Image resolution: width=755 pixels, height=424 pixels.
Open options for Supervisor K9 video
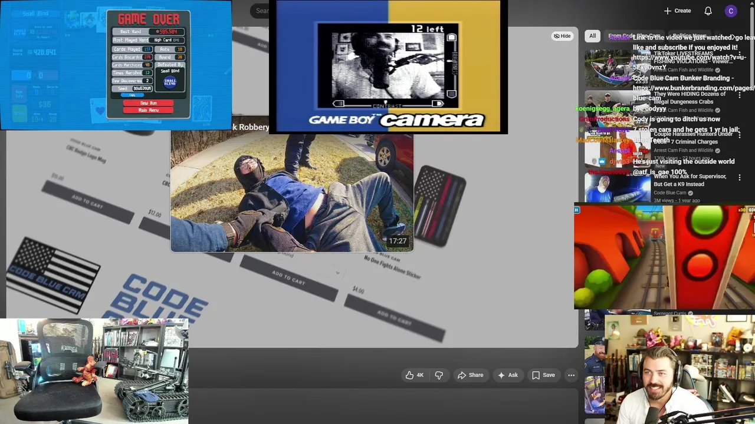pos(740,178)
